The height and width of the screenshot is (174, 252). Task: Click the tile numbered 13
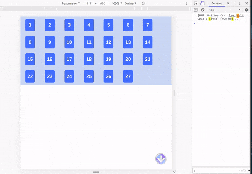point(128,42)
